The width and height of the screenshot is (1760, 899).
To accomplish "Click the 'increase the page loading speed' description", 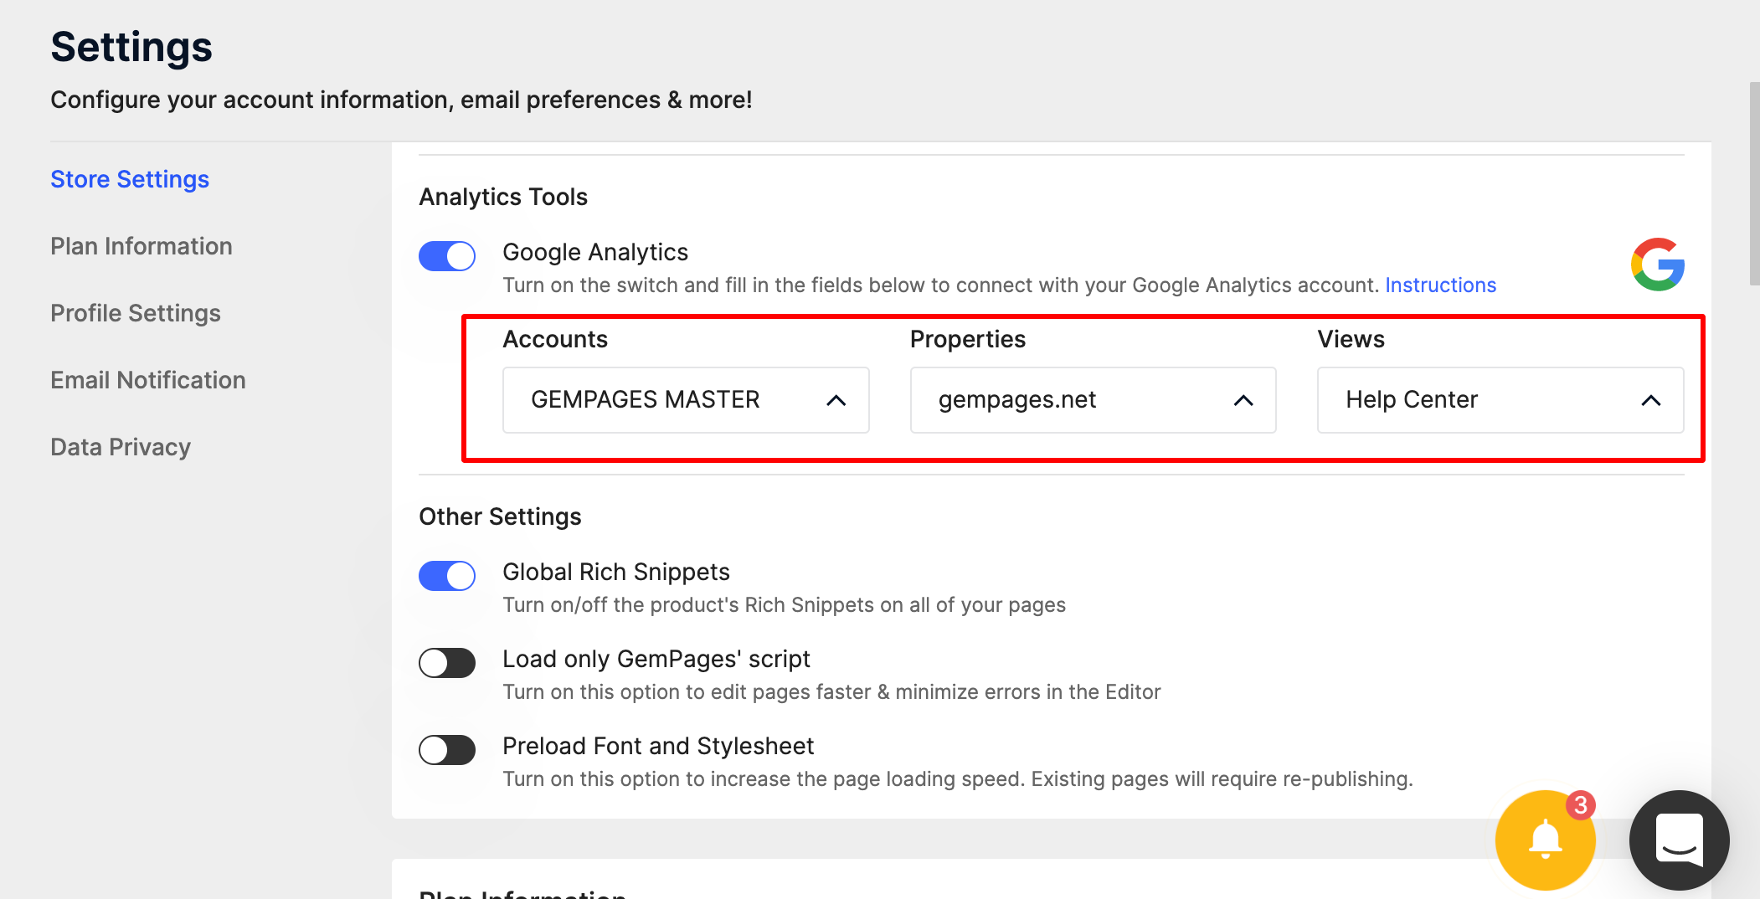I will pos(958,779).
